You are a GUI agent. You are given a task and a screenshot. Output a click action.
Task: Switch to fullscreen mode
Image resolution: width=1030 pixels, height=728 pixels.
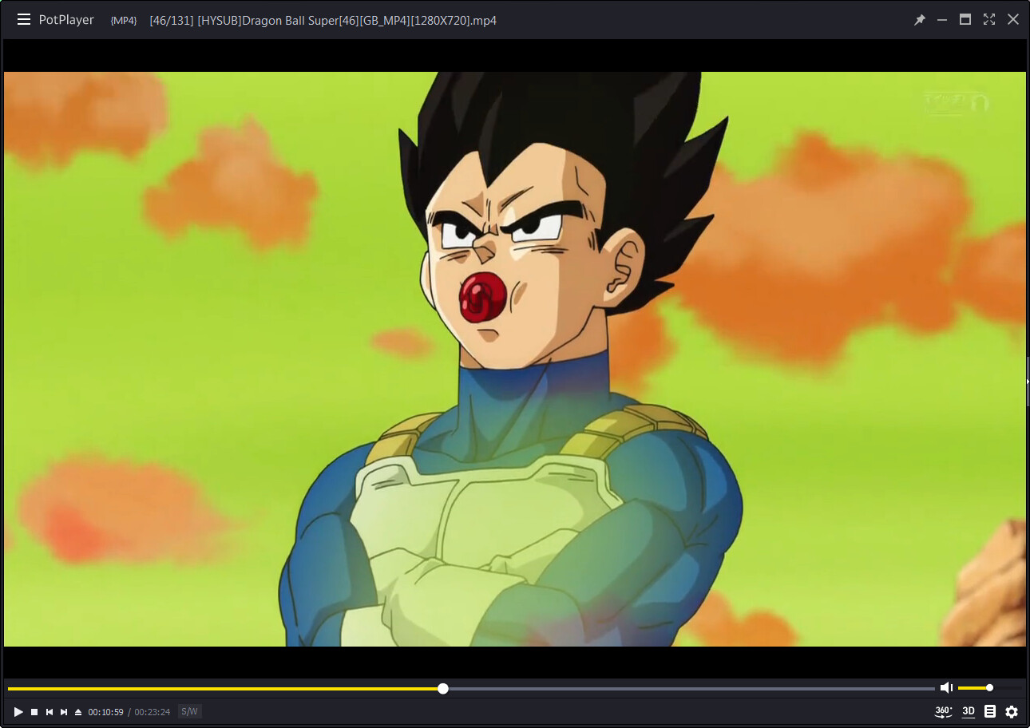pyautogui.click(x=989, y=20)
